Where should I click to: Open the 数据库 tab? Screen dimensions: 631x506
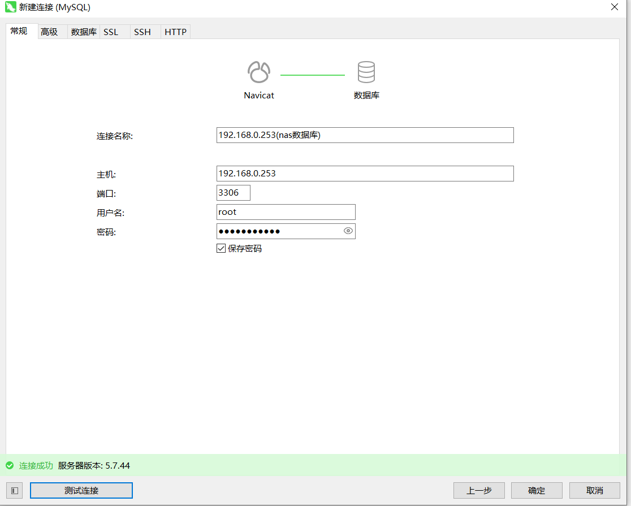click(x=84, y=32)
